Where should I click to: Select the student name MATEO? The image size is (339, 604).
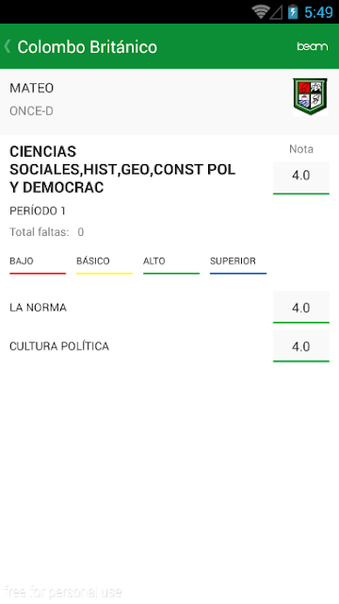[31, 88]
